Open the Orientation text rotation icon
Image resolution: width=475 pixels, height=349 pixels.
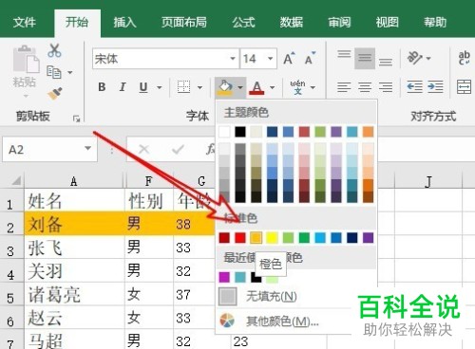click(x=415, y=58)
